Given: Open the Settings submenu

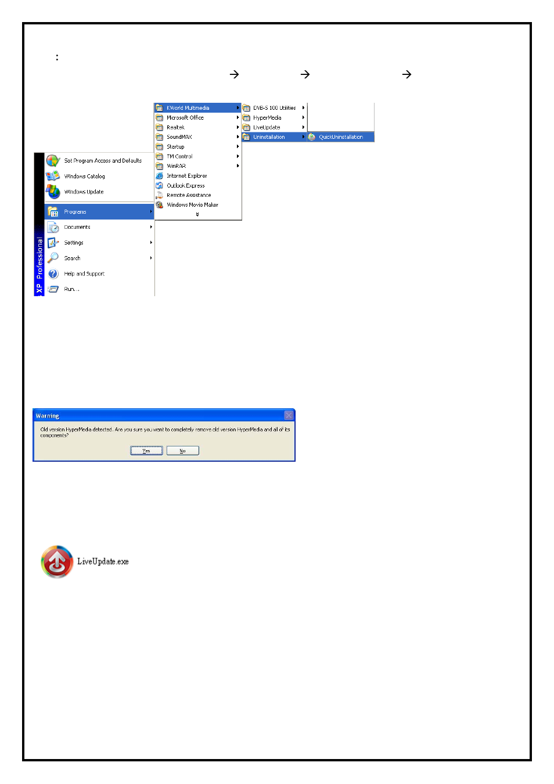Looking at the screenshot, I should [x=99, y=243].
